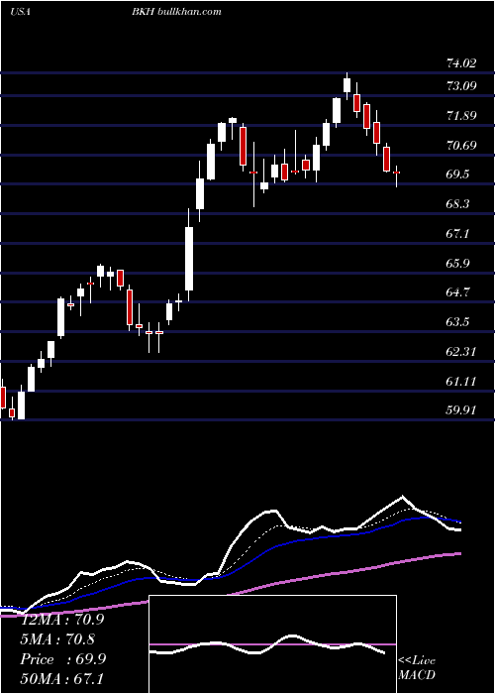Click the 70.69 price axis label
Screen dimensions: 495x694
pyautogui.click(x=461, y=146)
